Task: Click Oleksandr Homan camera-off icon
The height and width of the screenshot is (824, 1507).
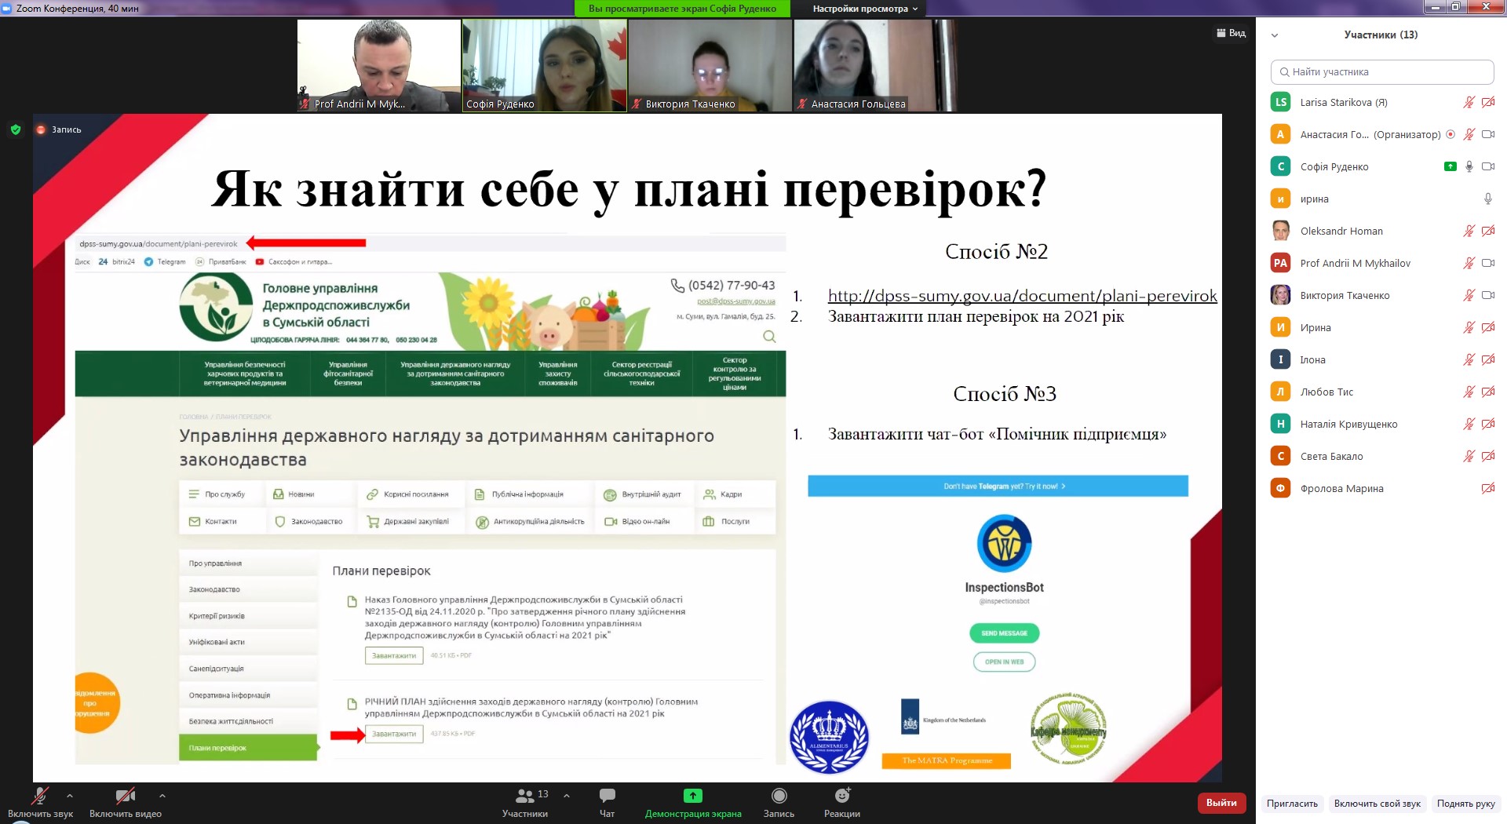Action: 1488,232
